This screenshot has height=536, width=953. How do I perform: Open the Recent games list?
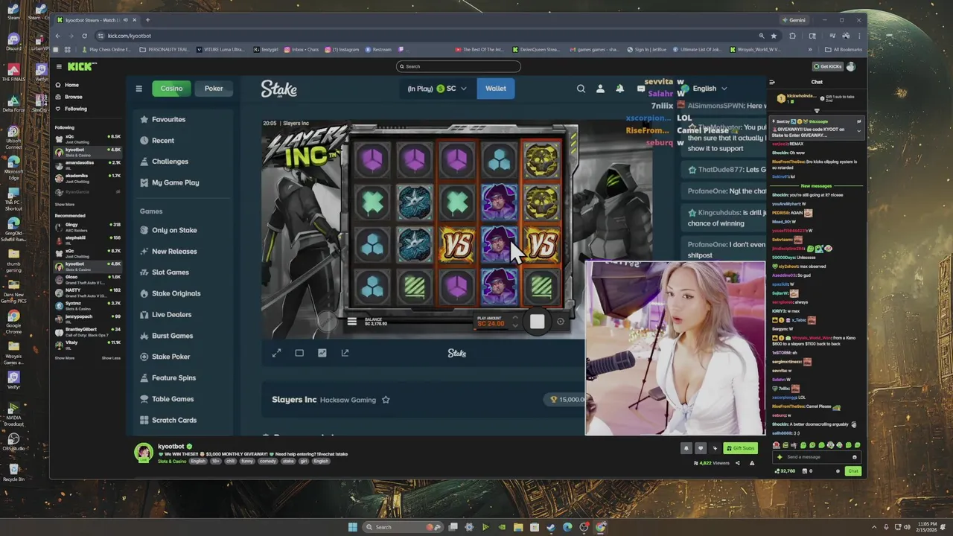click(x=157, y=140)
